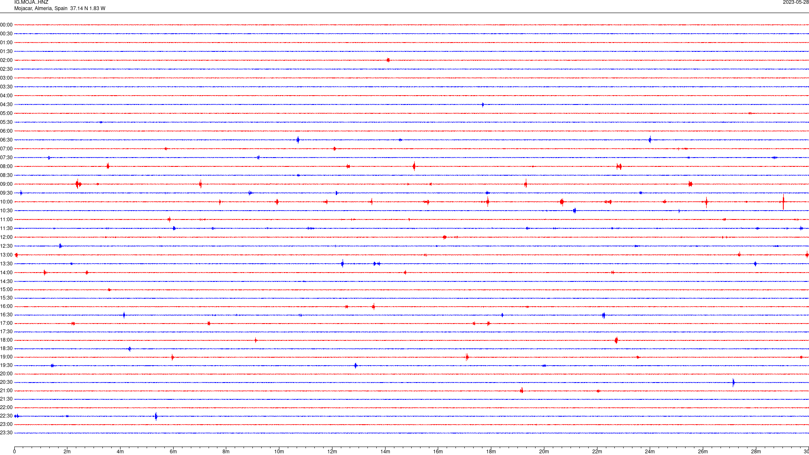Click the 10:00 time label
This screenshot has width=809, height=455.
6,202
